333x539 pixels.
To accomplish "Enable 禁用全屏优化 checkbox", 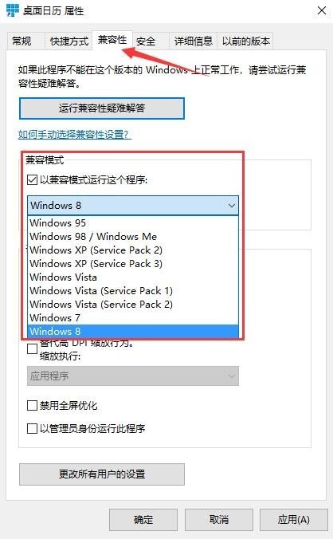I will pos(33,405).
